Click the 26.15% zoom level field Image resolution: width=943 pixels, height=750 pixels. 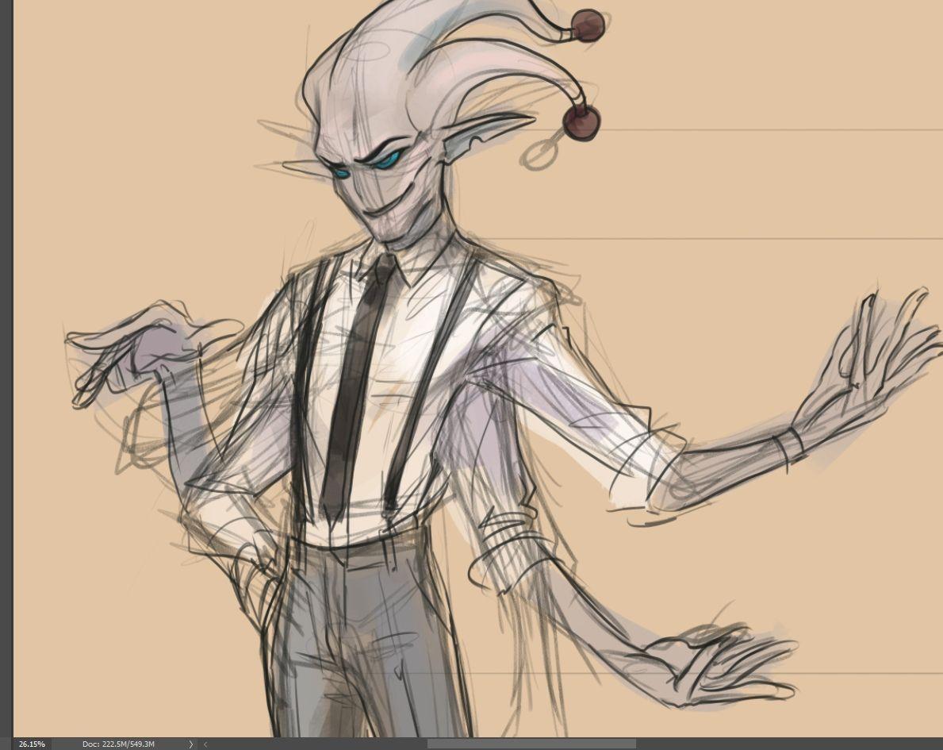32,744
